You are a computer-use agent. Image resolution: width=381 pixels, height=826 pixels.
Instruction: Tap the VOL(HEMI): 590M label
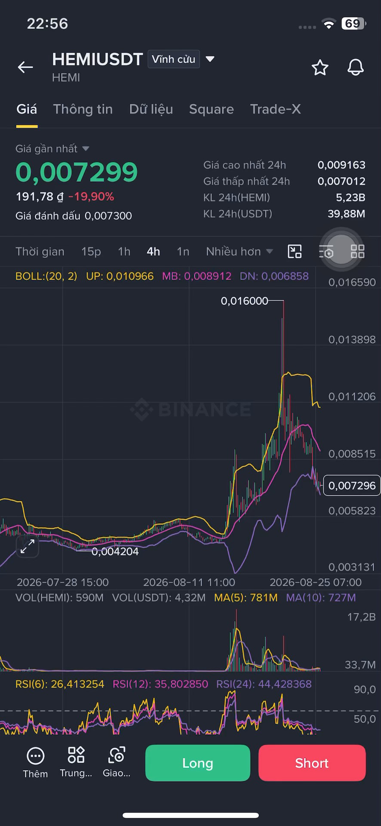(60, 598)
